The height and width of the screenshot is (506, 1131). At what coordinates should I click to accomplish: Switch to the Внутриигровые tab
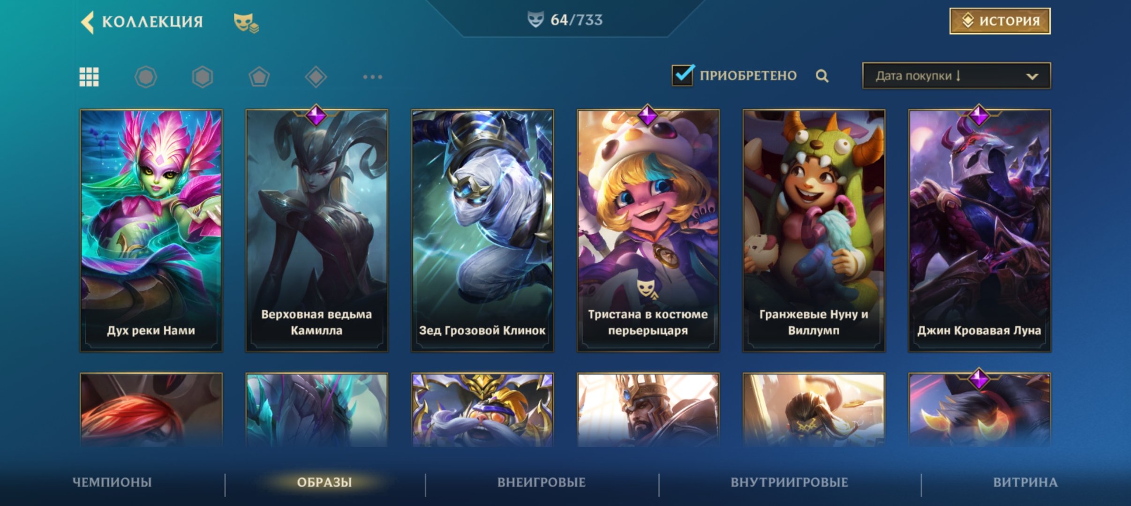pyautogui.click(x=790, y=482)
